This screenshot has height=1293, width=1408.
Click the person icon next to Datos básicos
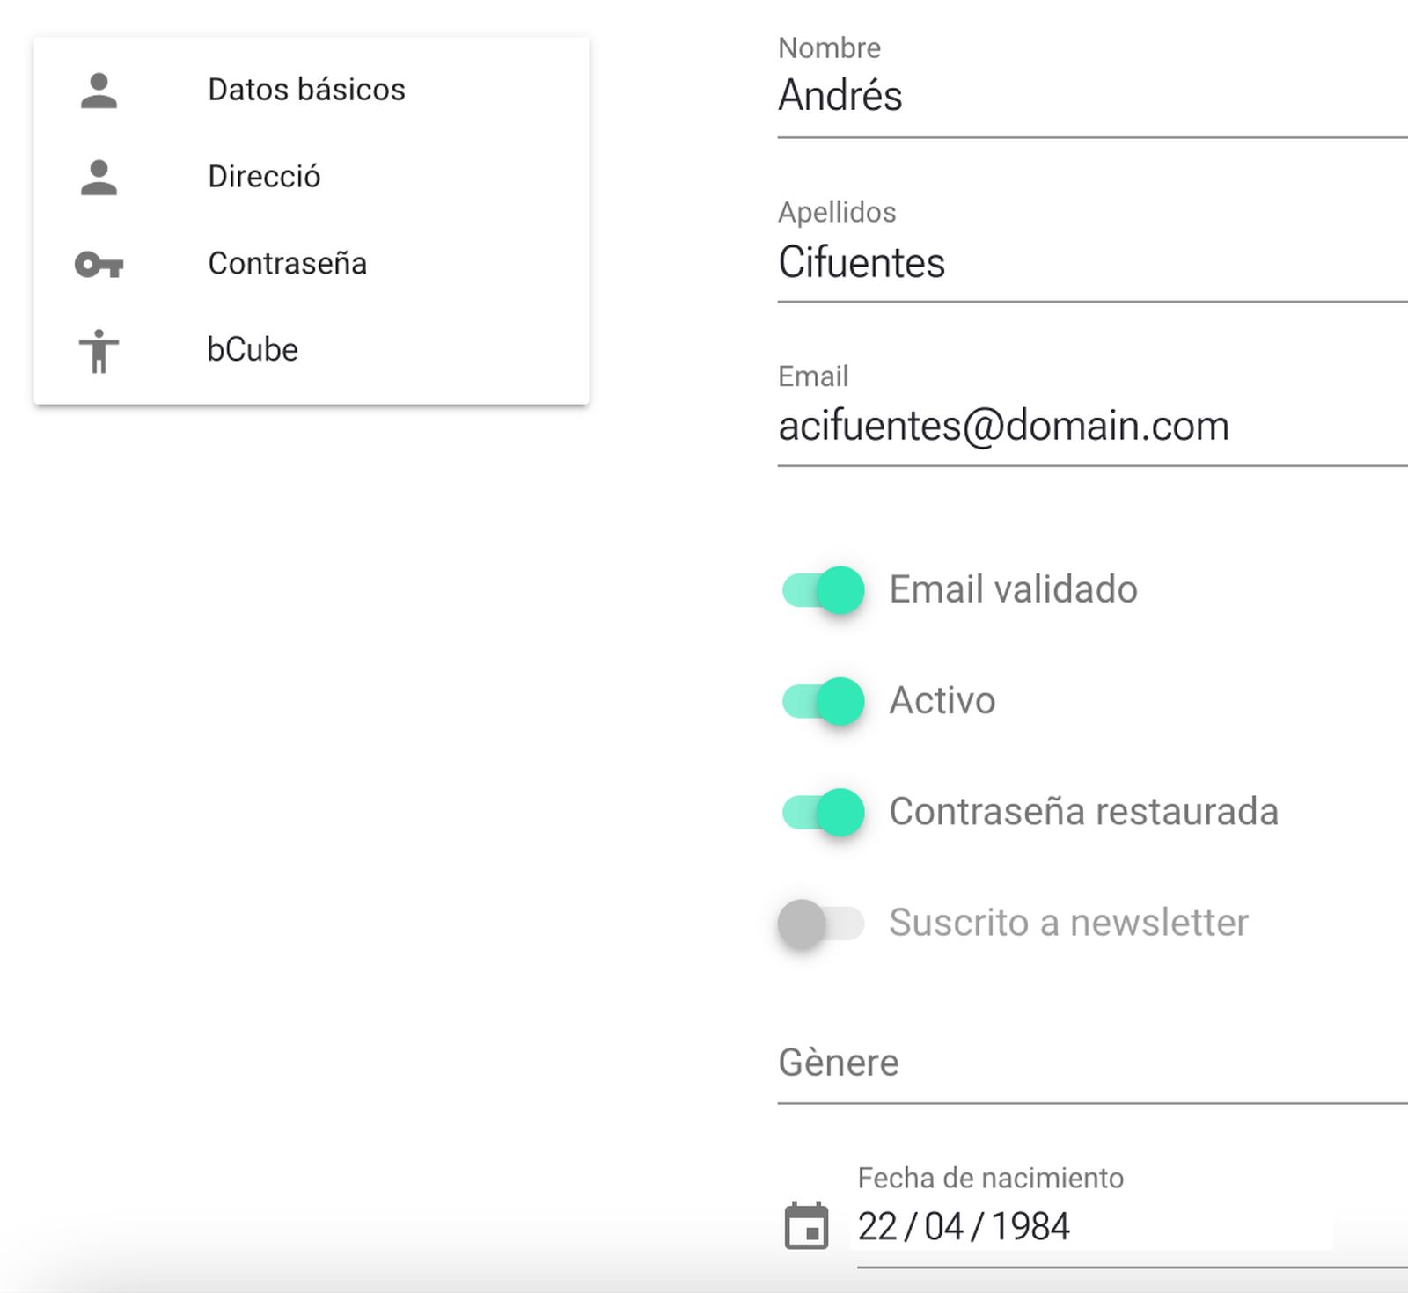99,88
